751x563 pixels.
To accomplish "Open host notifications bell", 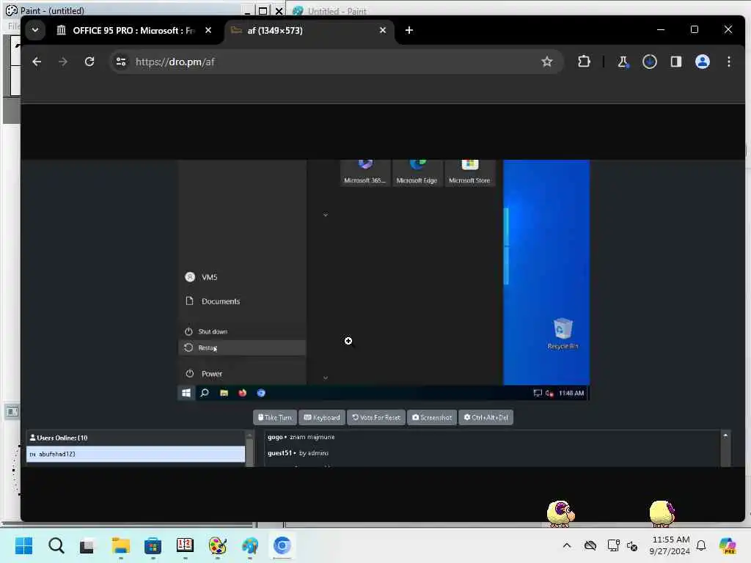I will (x=701, y=545).
